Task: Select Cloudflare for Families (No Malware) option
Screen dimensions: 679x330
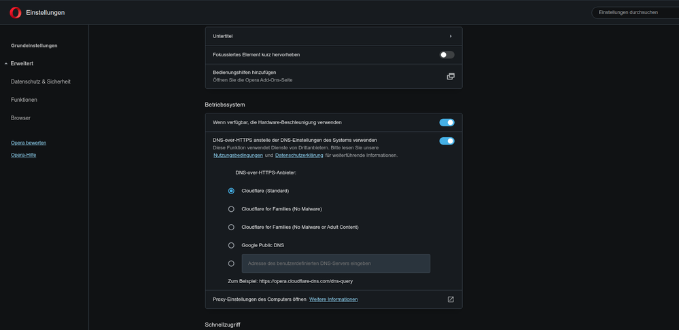Action: pyautogui.click(x=231, y=209)
